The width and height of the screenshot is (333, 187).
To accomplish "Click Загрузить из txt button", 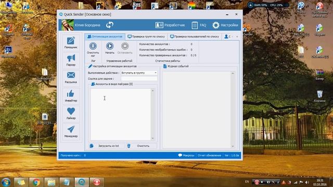I will 106,146.
